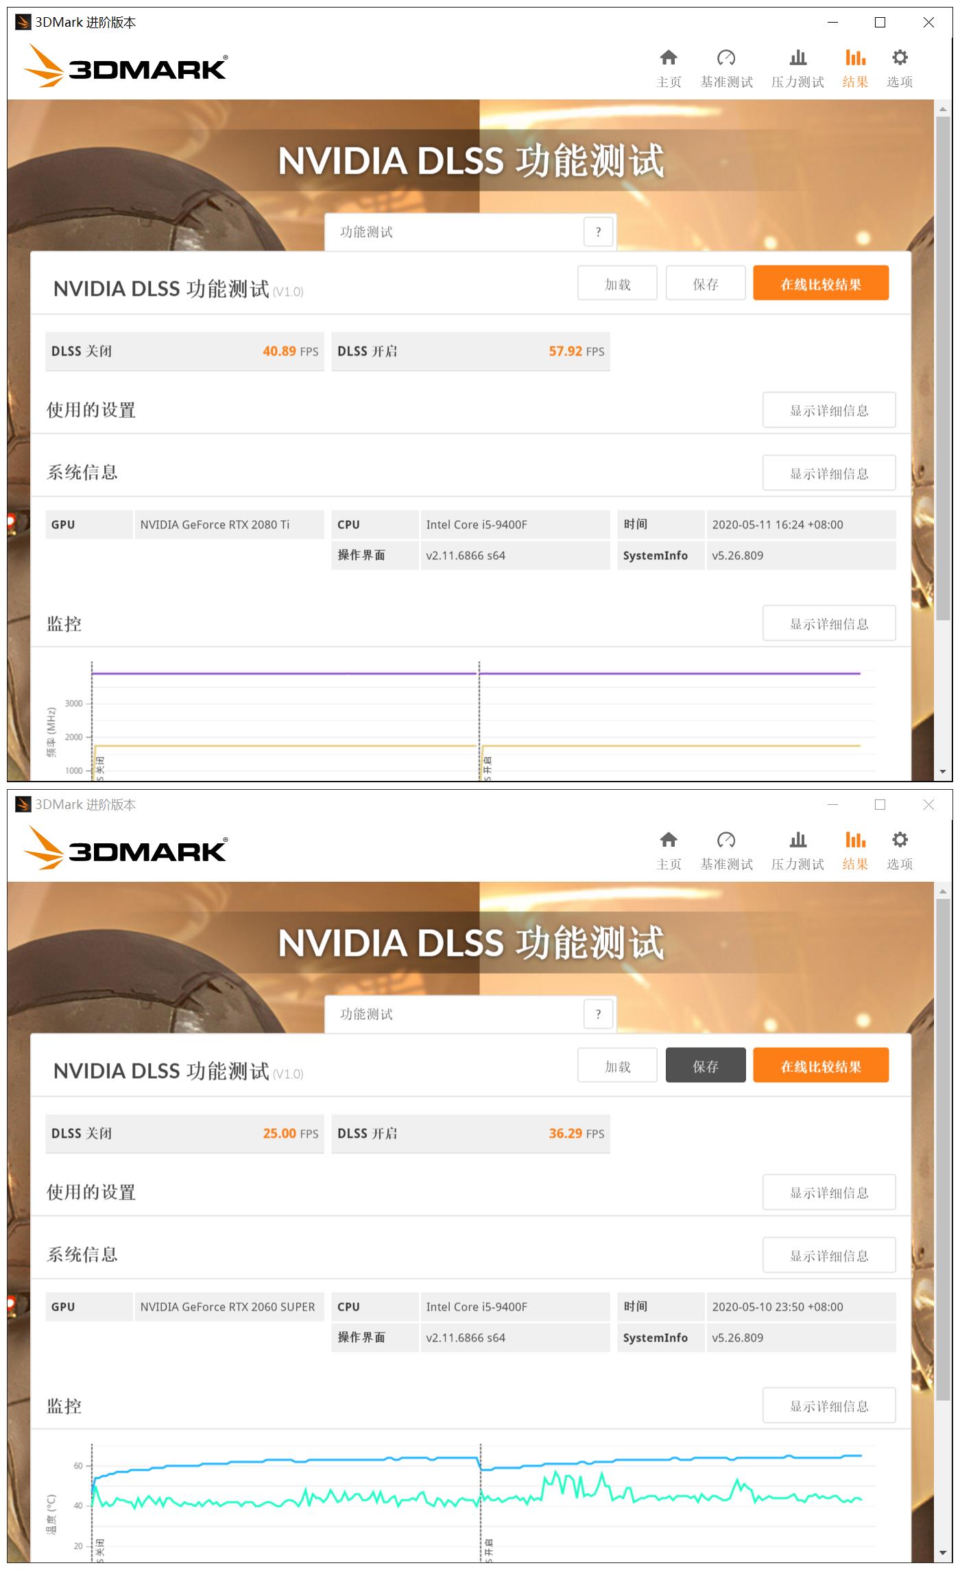
Task: Show details for 使用的设置 in lower window
Action: coord(829,1193)
